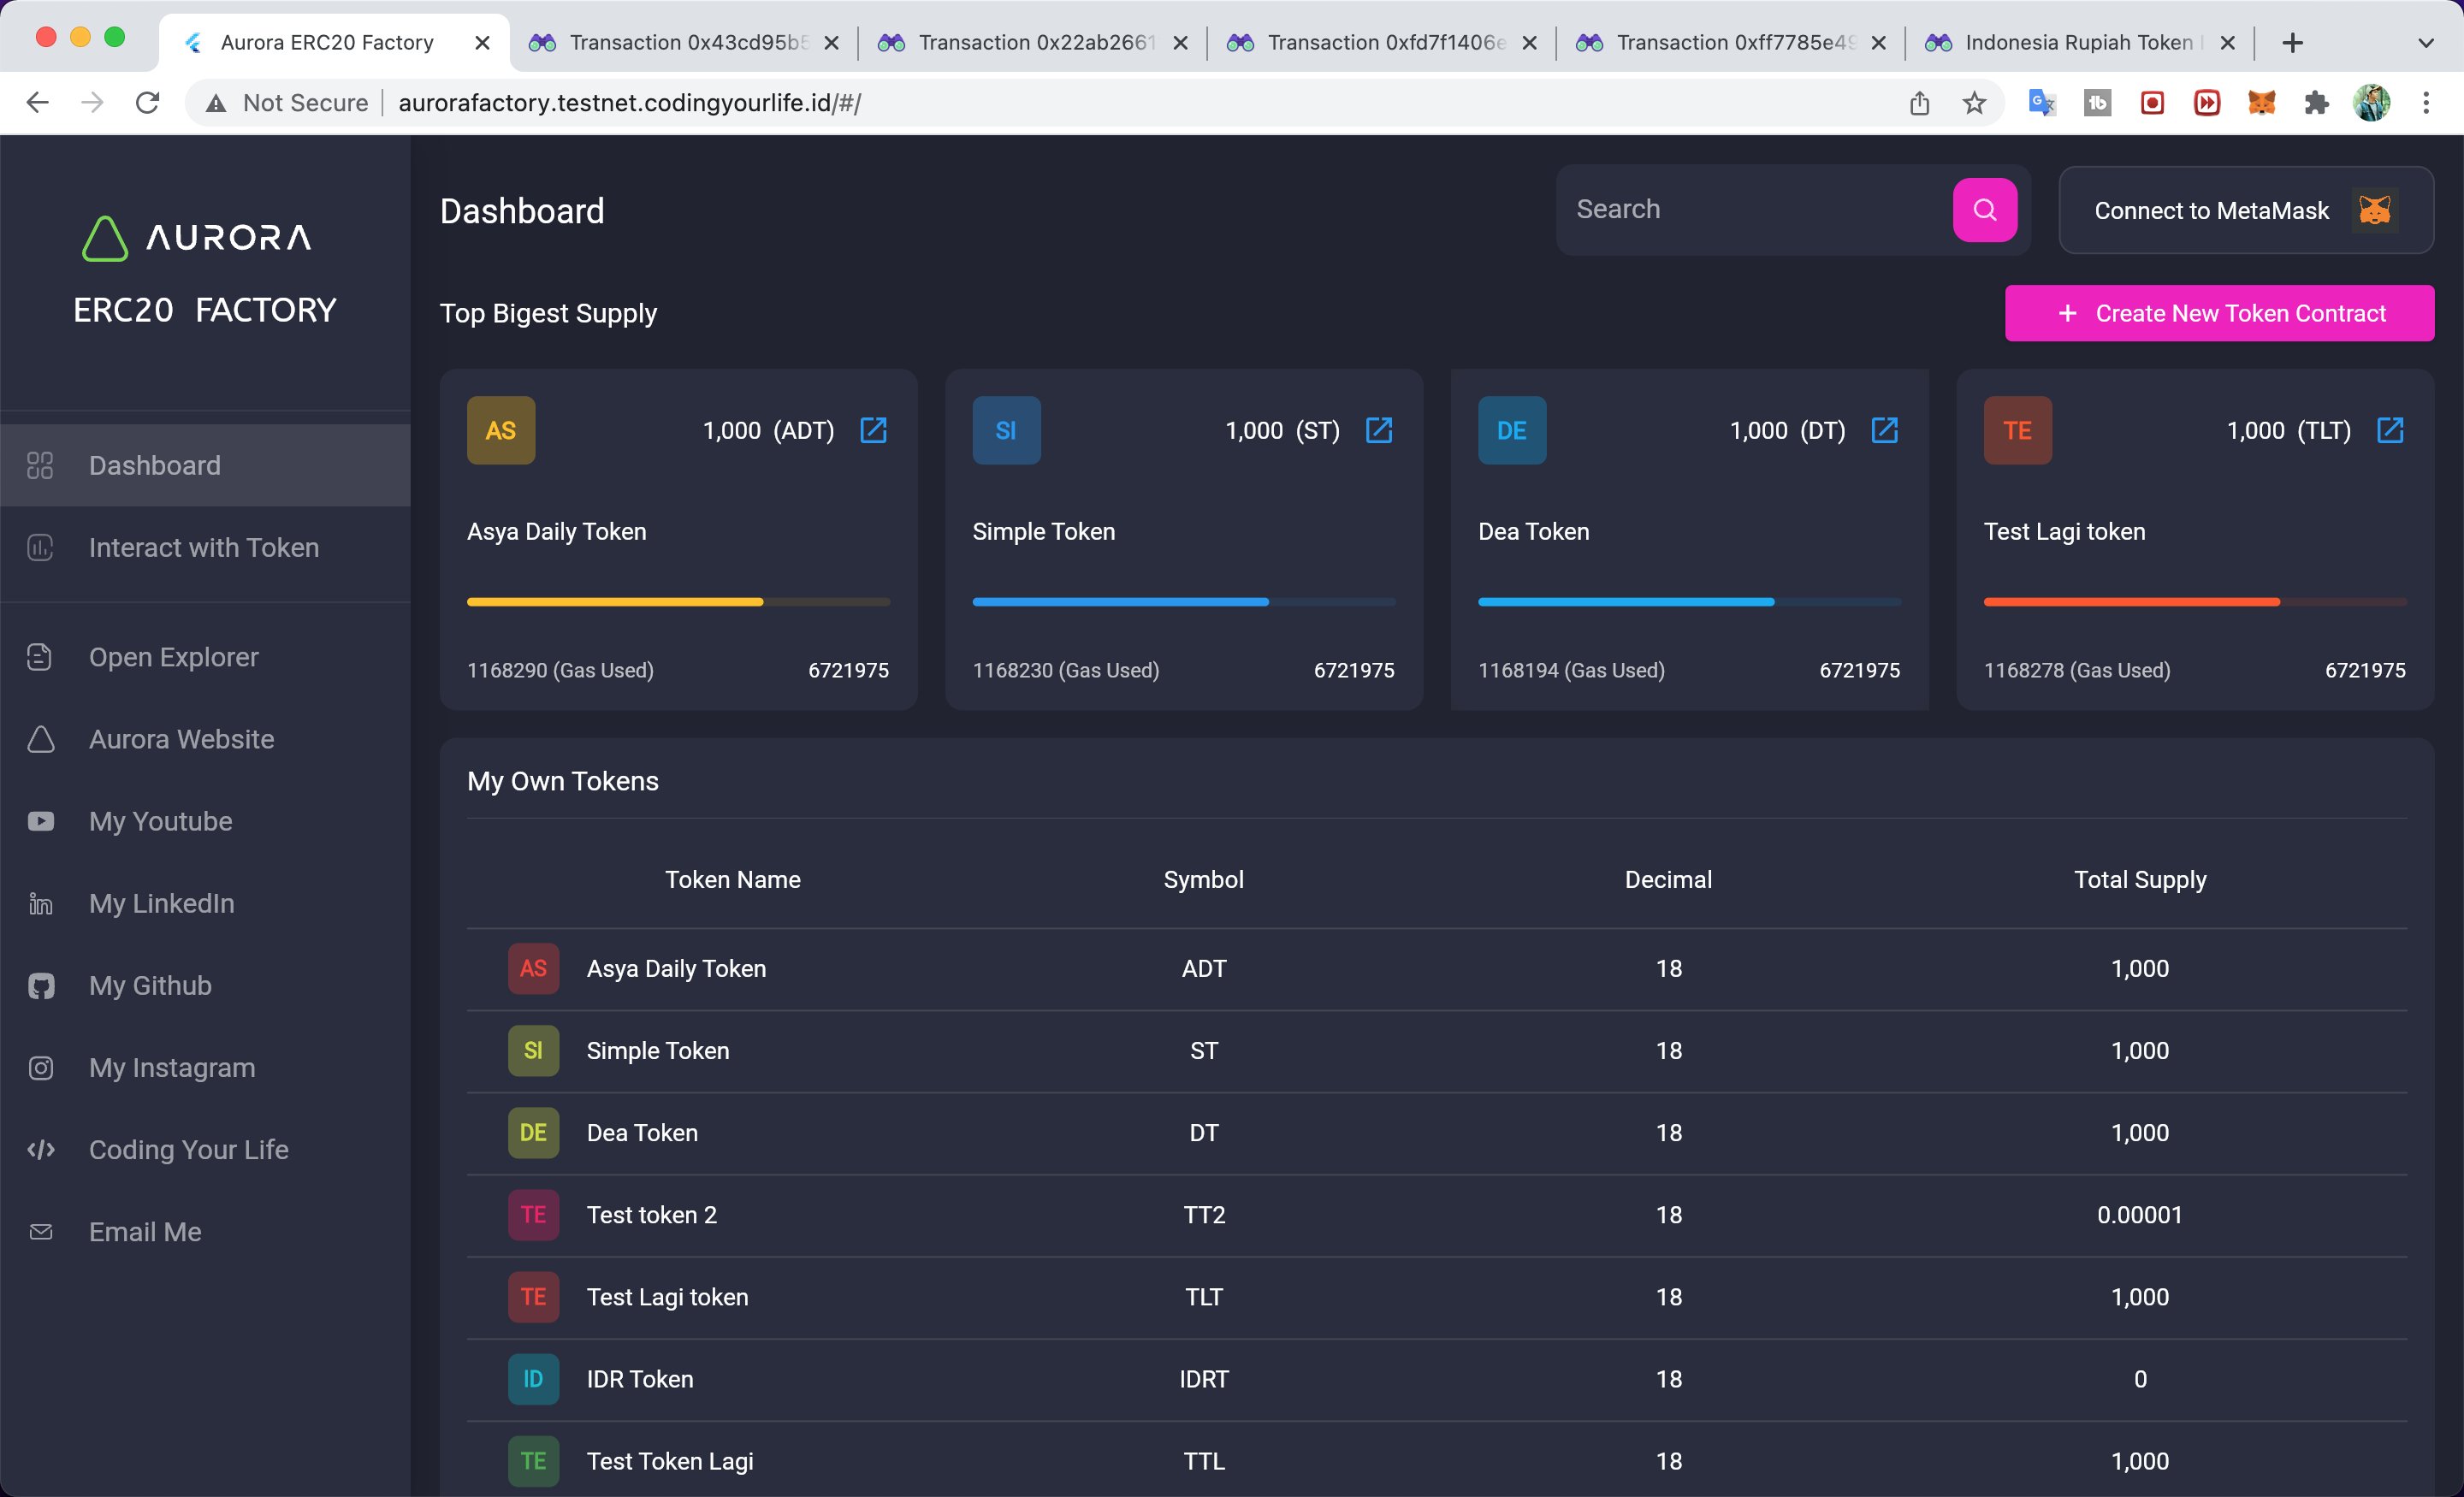Click the My Github sidebar icon
This screenshot has height=1497, width=2464.
coord(41,986)
